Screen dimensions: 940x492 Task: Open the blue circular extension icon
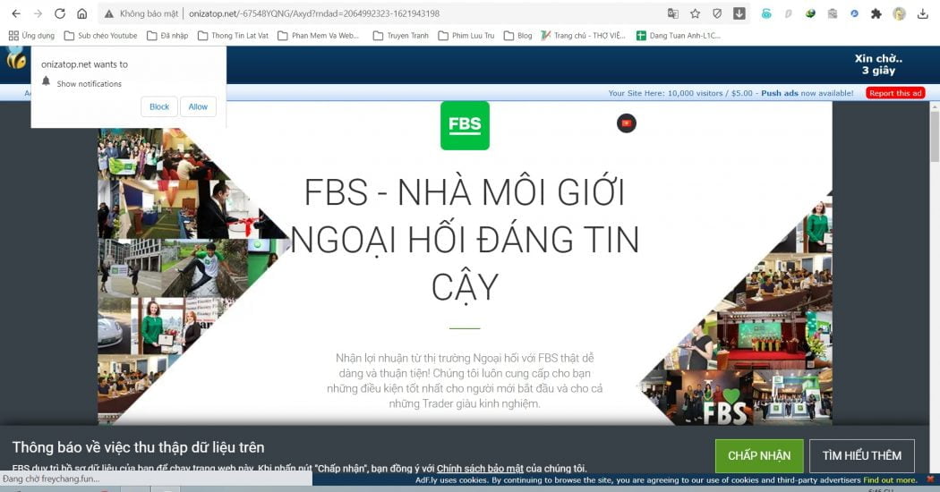tap(854, 13)
